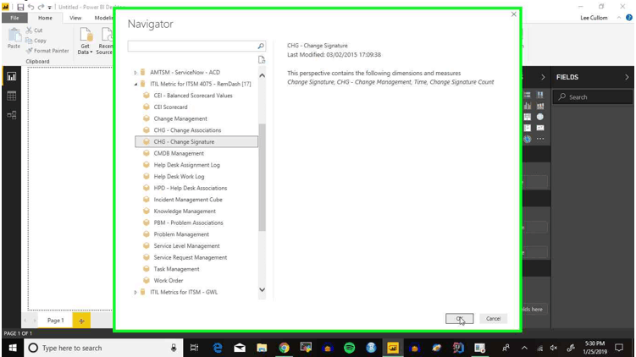This screenshot has width=636, height=357.
Task: Click the tree scrollbar up arrow
Action: point(262,76)
